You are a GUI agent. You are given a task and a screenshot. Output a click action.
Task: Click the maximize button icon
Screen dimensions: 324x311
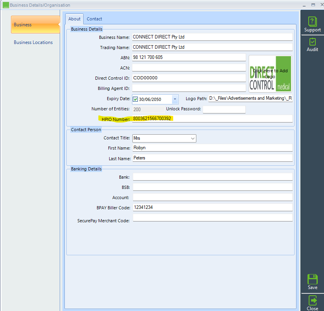pyautogui.click(x=312, y=5)
